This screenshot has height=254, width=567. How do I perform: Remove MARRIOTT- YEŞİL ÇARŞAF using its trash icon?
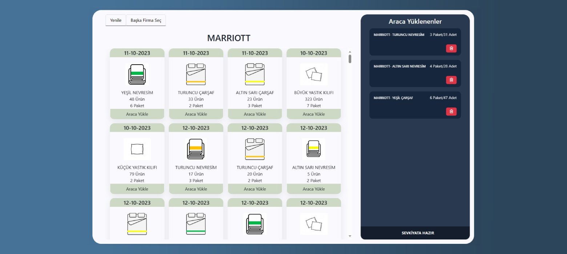point(451,111)
